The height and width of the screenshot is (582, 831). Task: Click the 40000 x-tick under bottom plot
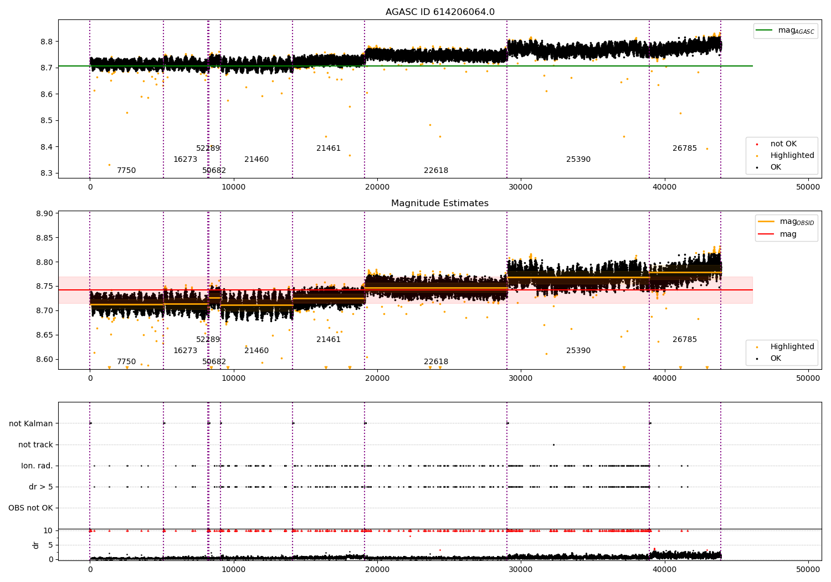click(x=665, y=570)
